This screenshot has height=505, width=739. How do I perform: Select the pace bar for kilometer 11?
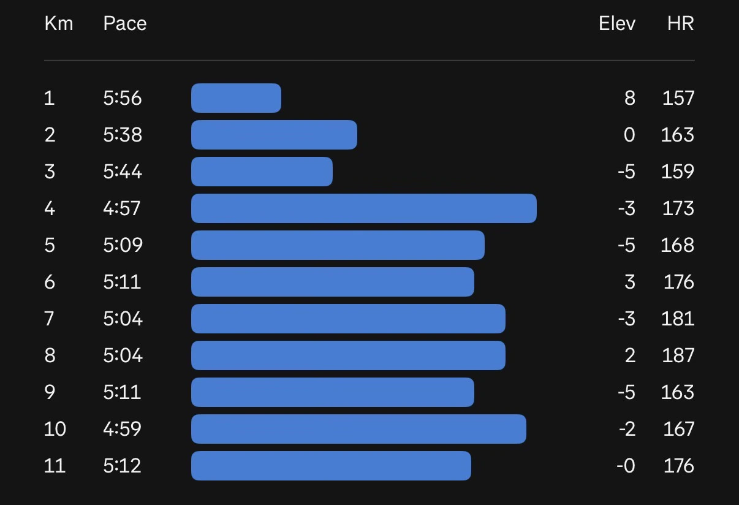coord(331,466)
